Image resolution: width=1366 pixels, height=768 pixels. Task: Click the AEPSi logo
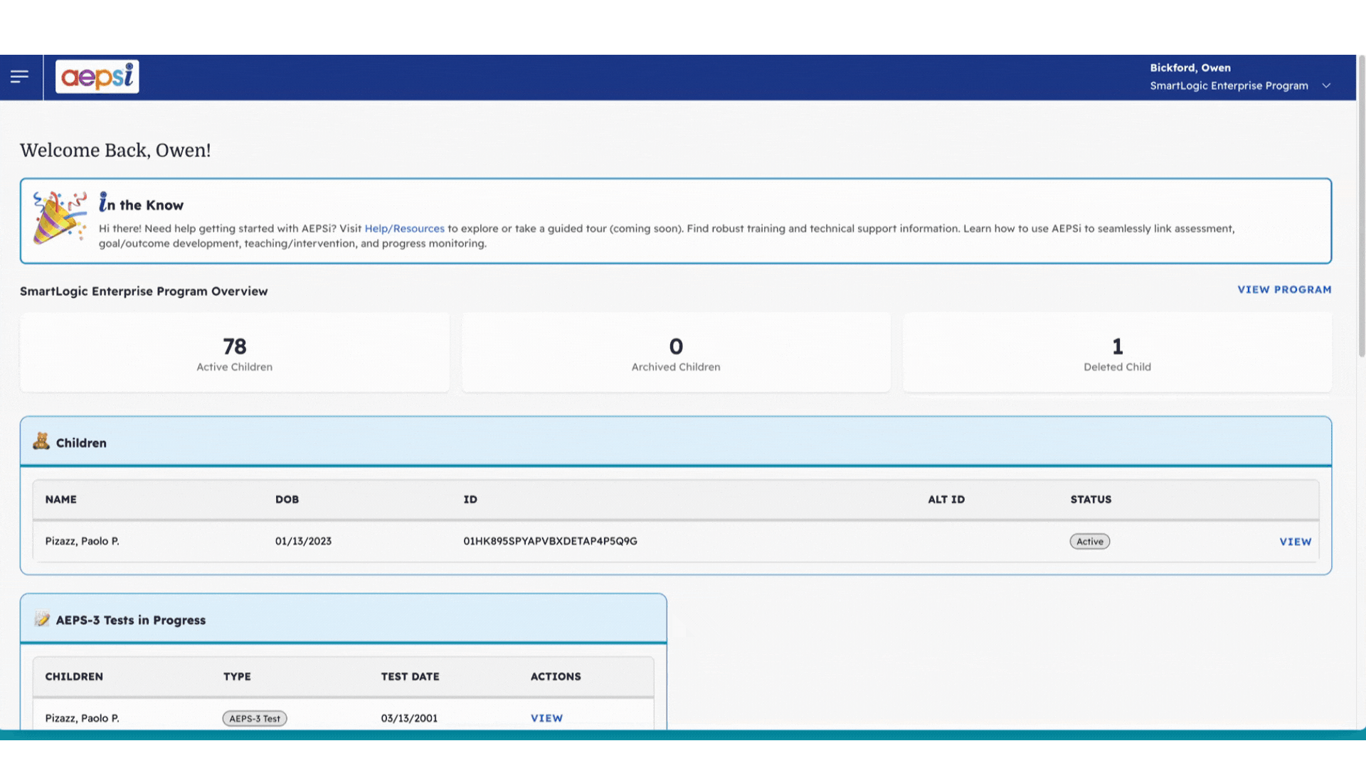(97, 77)
